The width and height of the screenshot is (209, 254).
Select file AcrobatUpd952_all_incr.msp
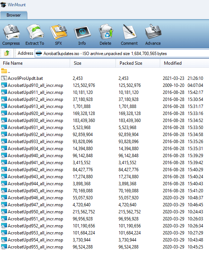[x=35, y=226]
